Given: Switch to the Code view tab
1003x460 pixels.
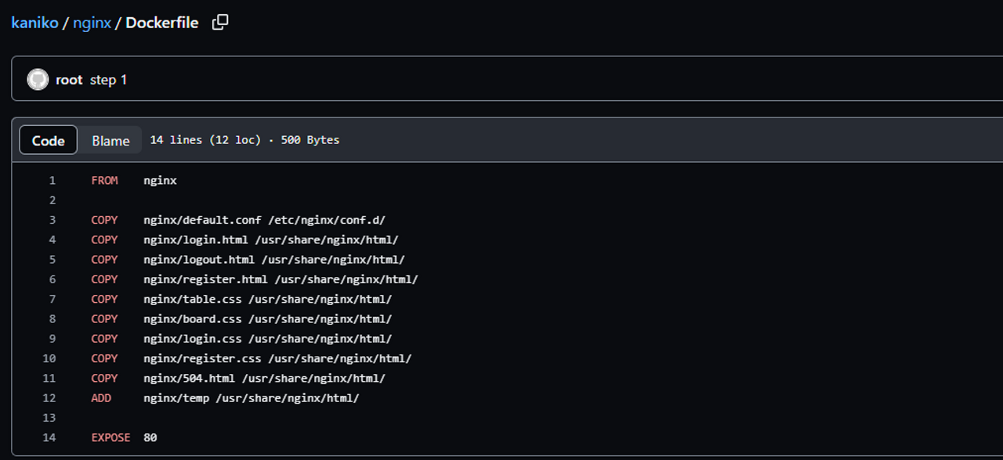Looking at the screenshot, I should click(49, 140).
